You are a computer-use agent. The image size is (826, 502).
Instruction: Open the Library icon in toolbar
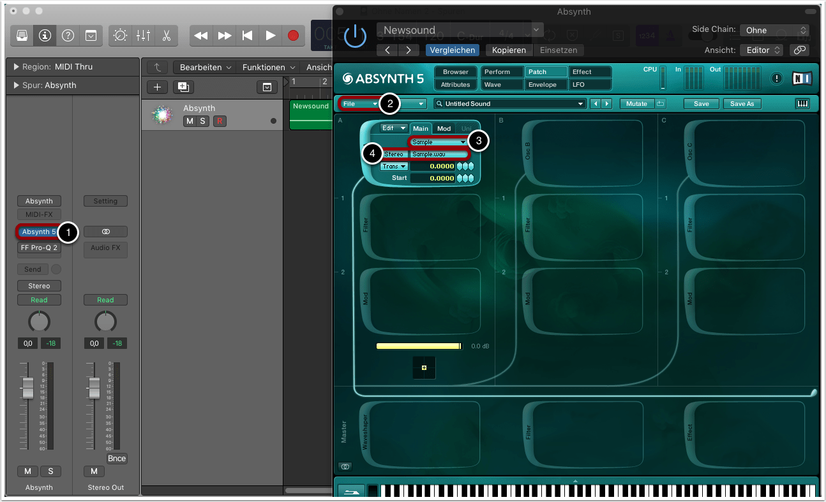(x=22, y=36)
